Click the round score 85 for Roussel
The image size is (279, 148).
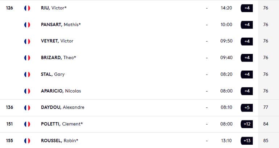266,140
